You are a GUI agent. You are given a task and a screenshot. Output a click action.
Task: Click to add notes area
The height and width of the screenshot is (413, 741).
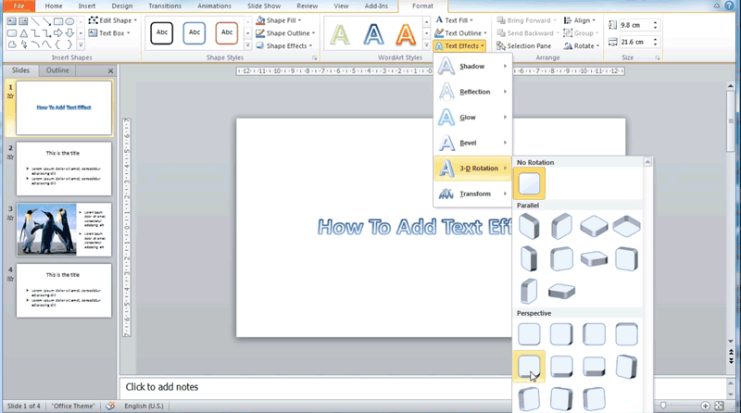click(x=370, y=387)
